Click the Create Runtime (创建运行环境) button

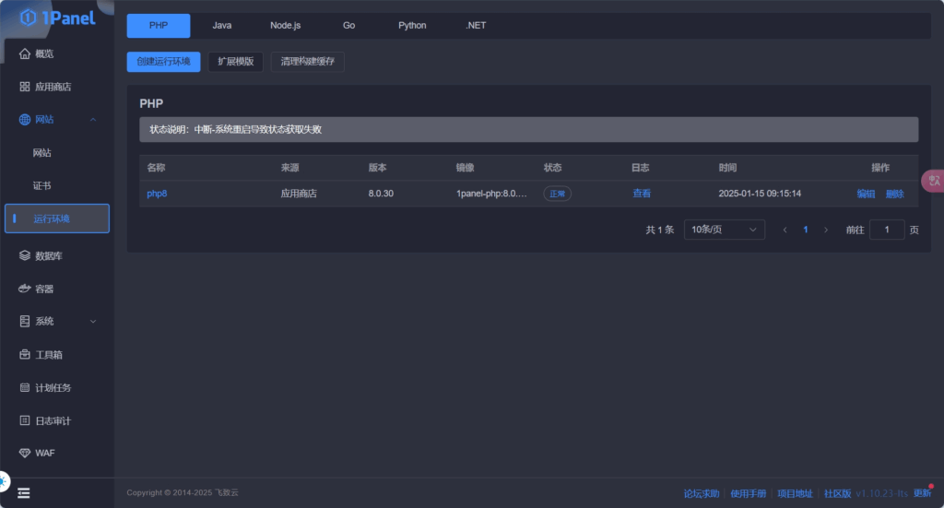pyautogui.click(x=163, y=62)
